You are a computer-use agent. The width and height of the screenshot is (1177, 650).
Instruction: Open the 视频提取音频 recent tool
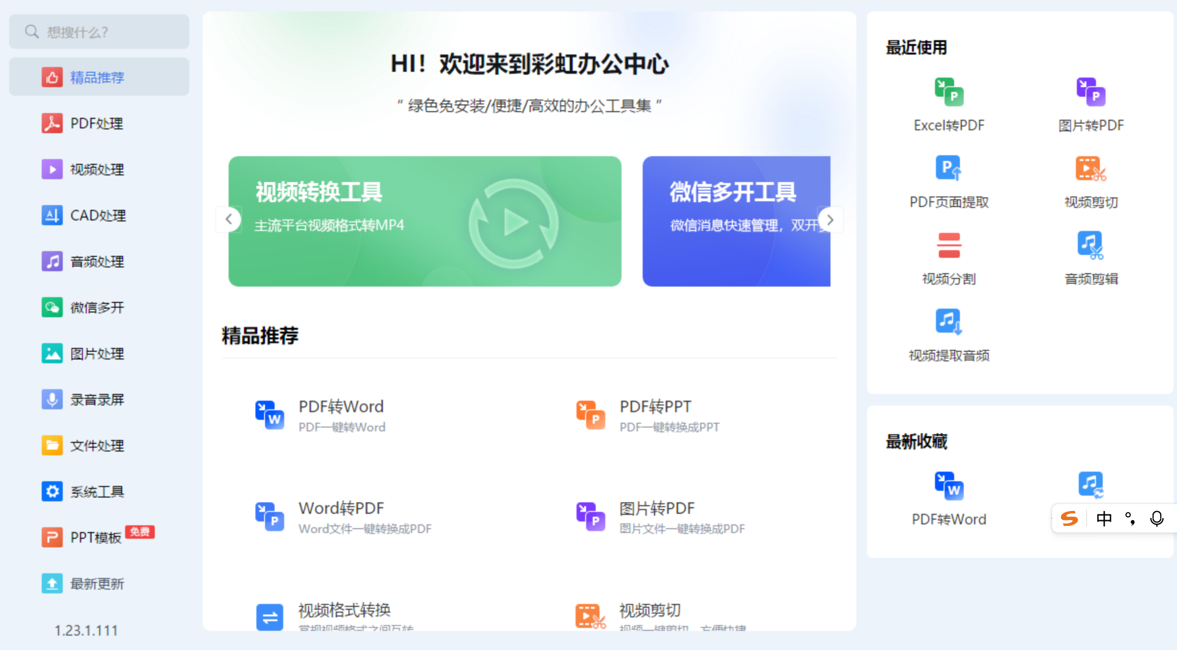point(948,322)
